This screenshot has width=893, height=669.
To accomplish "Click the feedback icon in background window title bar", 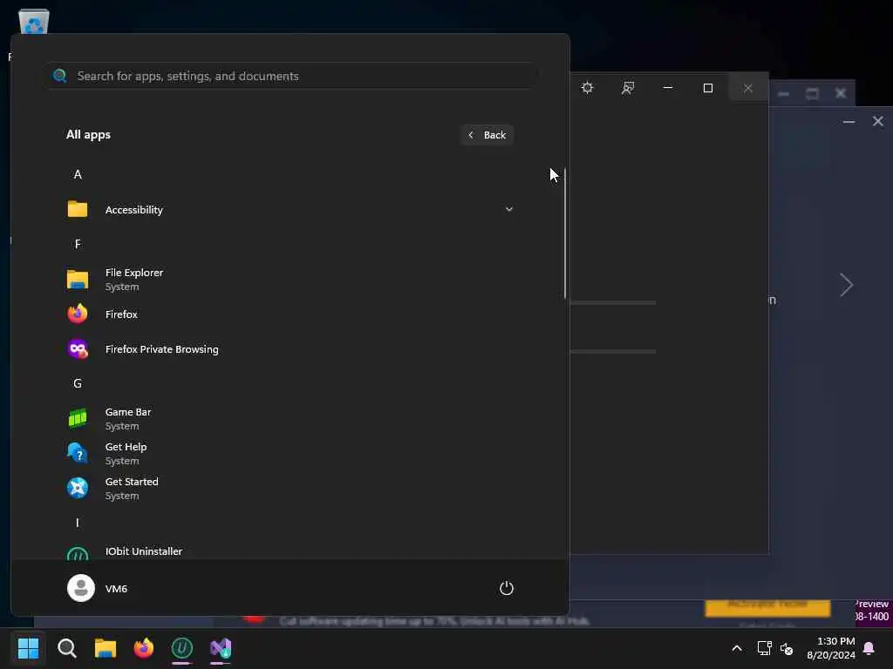I will (x=628, y=88).
